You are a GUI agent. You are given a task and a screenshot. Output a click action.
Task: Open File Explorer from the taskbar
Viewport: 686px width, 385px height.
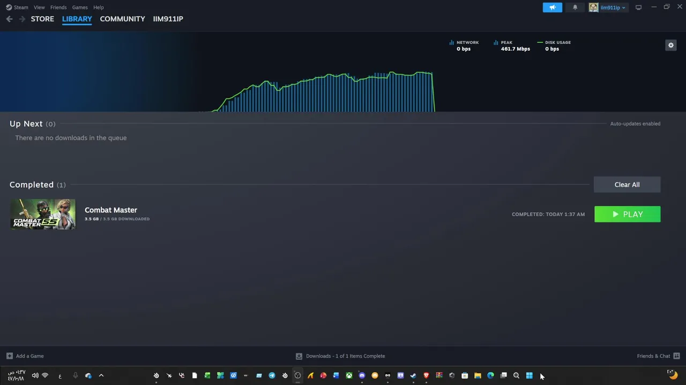[478, 375]
